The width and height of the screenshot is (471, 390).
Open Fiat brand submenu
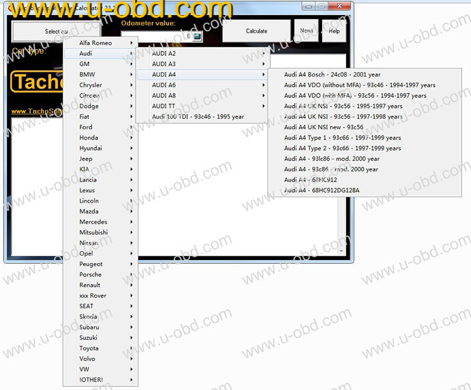point(100,117)
